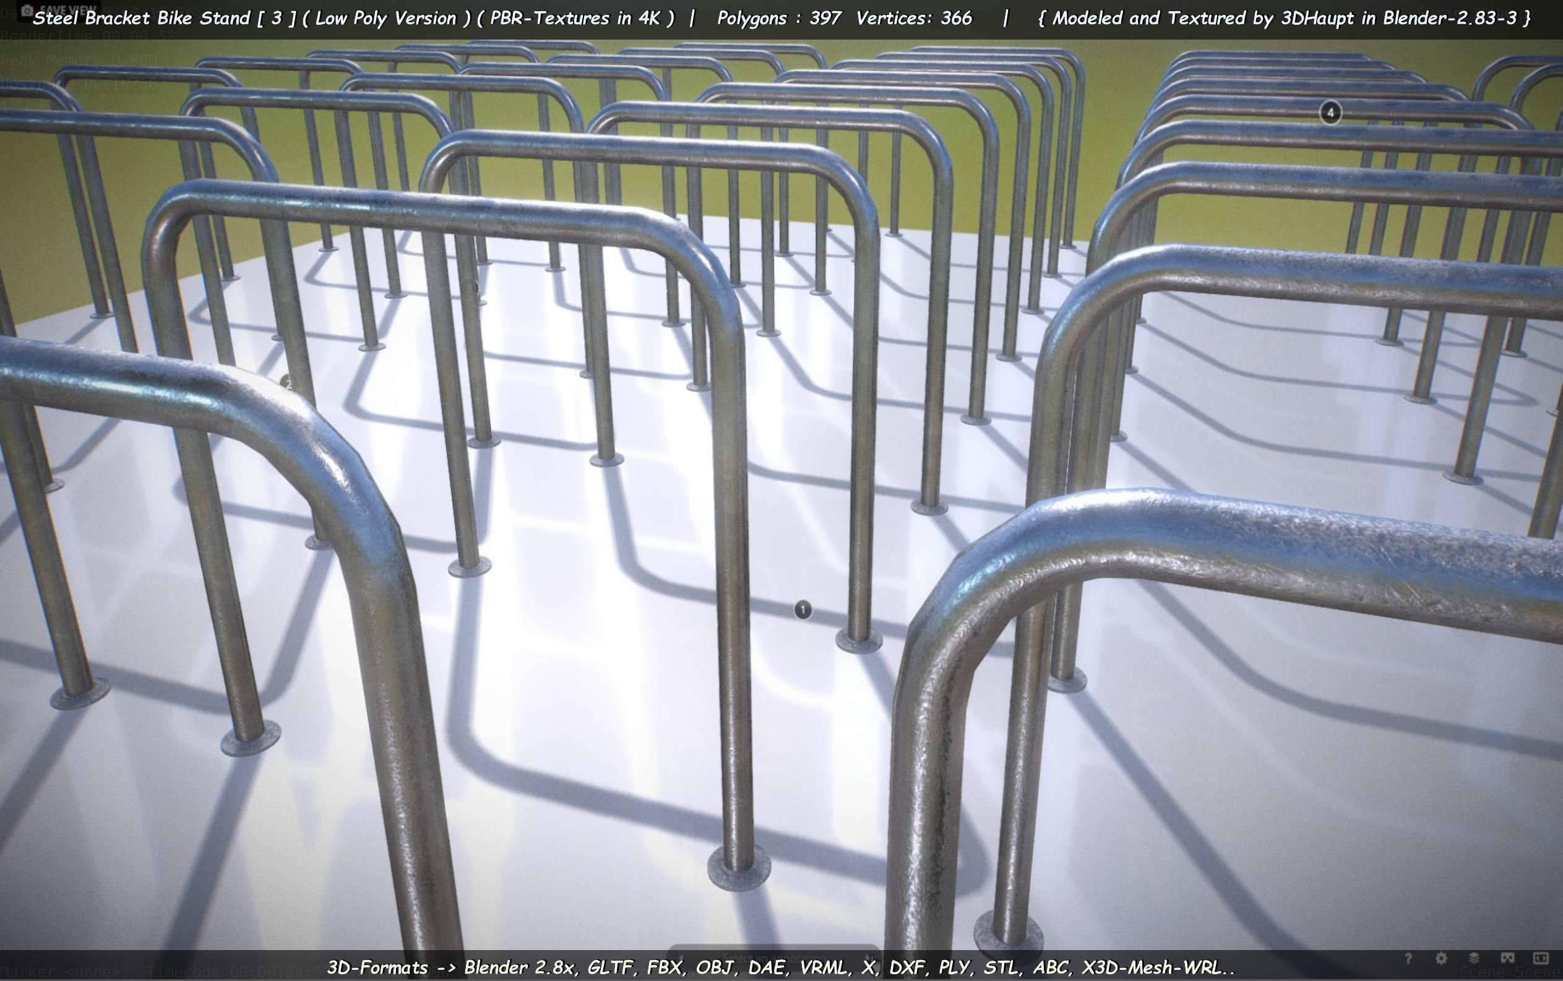Open the viewer settings gear icon

[x=1442, y=958]
